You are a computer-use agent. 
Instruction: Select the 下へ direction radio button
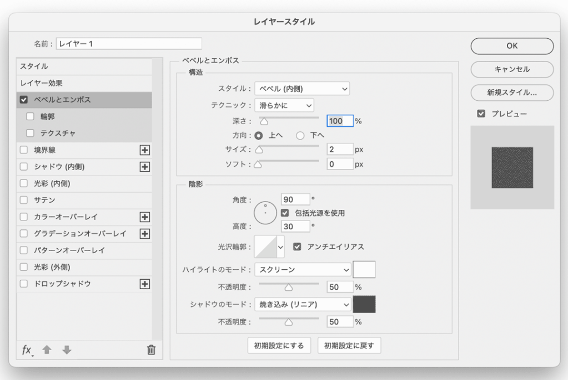[x=300, y=135]
